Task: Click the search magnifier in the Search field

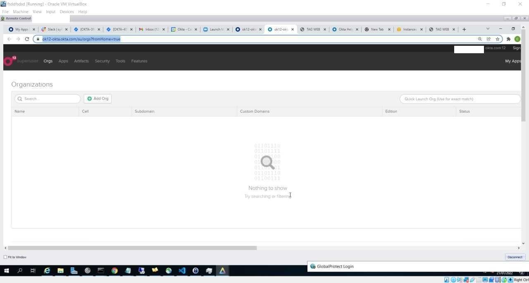Action: 20,99
